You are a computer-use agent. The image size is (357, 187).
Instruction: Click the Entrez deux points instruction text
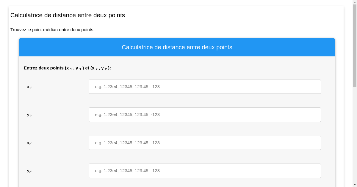pos(67,68)
